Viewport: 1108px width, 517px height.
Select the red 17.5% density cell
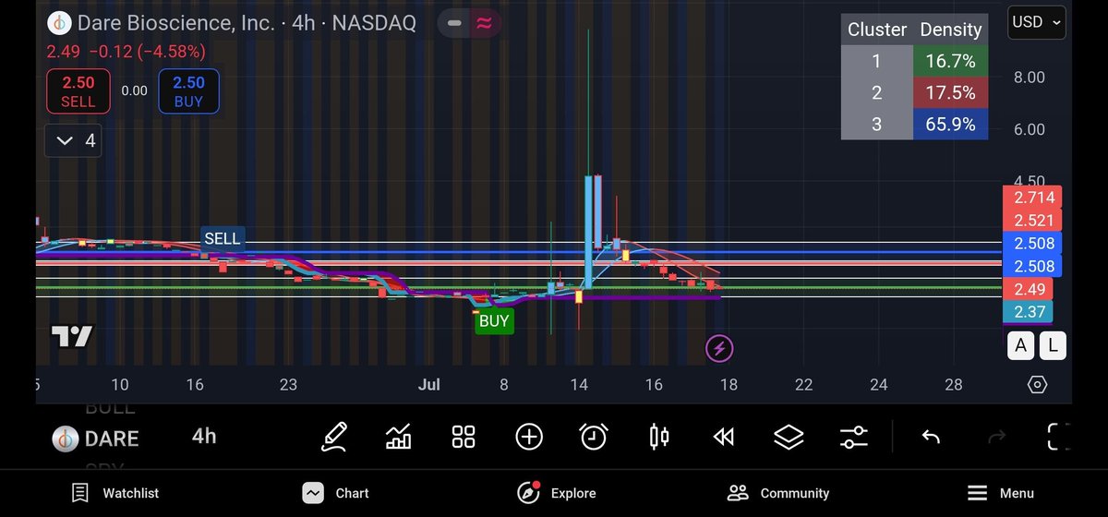tap(950, 92)
